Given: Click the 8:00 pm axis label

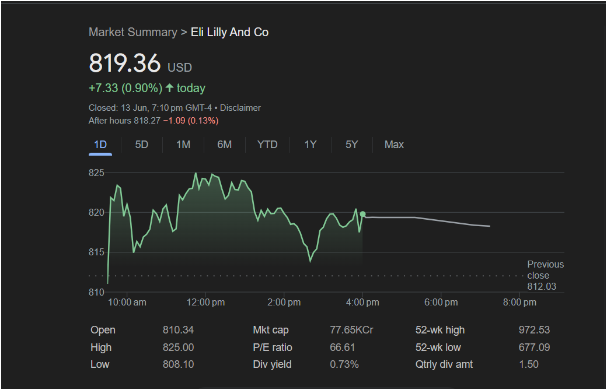Looking at the screenshot, I should point(519,302).
